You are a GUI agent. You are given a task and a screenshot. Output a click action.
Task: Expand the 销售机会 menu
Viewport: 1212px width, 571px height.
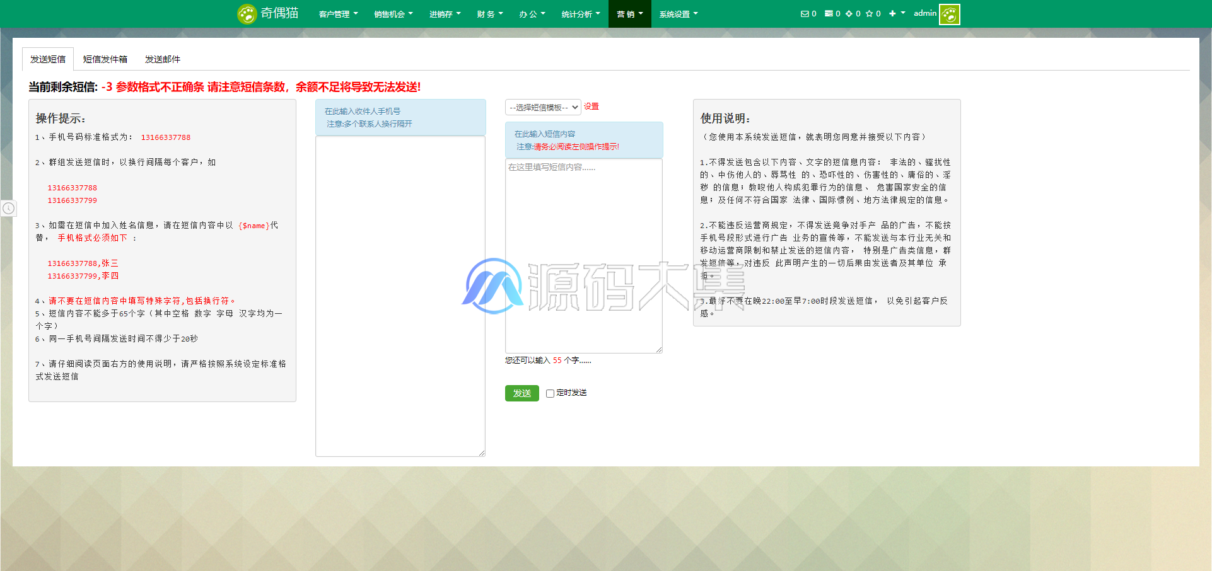tap(393, 14)
